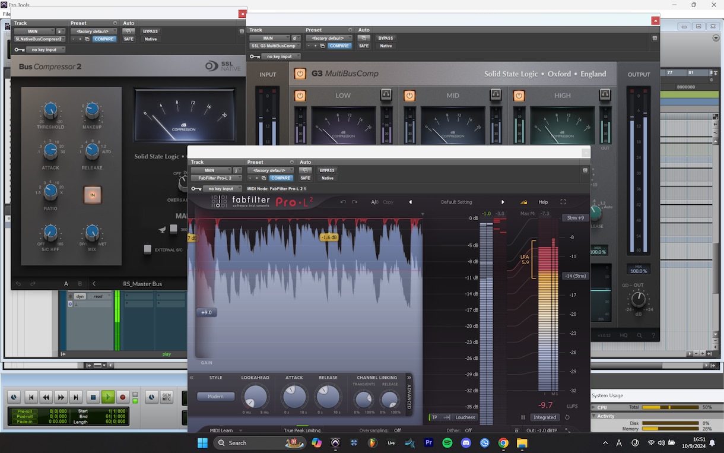Arm recording with the red Record button
The image size is (724, 453).
click(x=123, y=397)
